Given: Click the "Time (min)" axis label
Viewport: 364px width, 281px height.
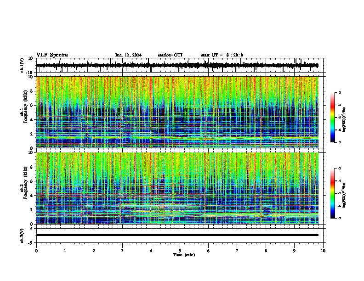Looking at the screenshot, I should point(184,255).
